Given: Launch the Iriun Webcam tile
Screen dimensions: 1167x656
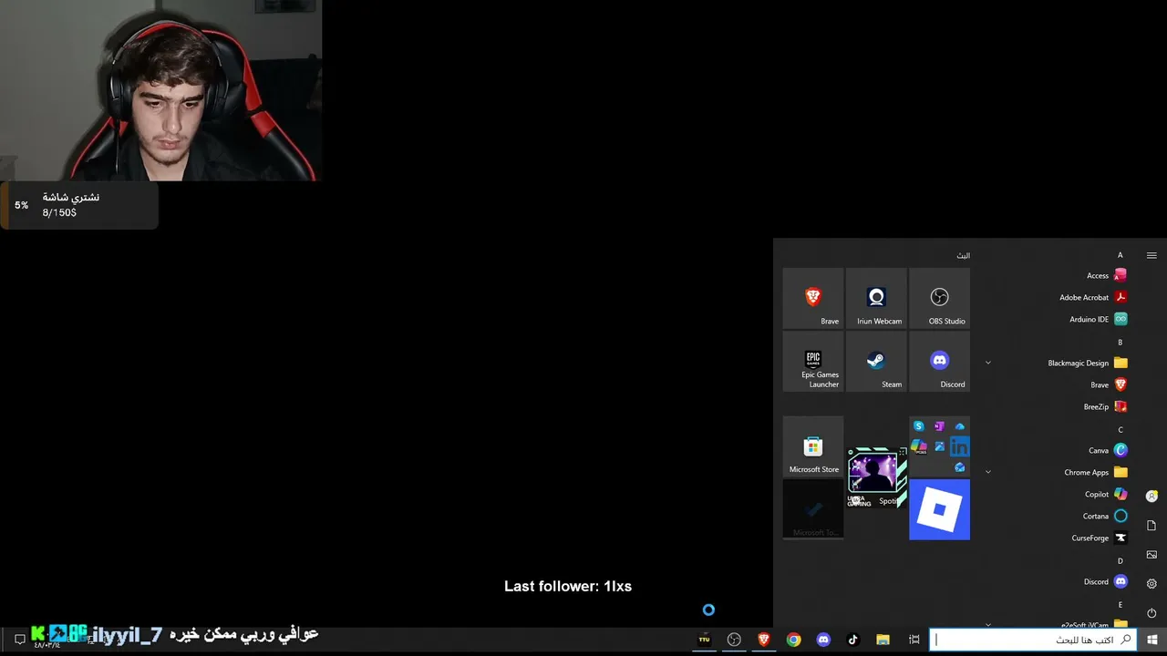Looking at the screenshot, I should point(876,298).
